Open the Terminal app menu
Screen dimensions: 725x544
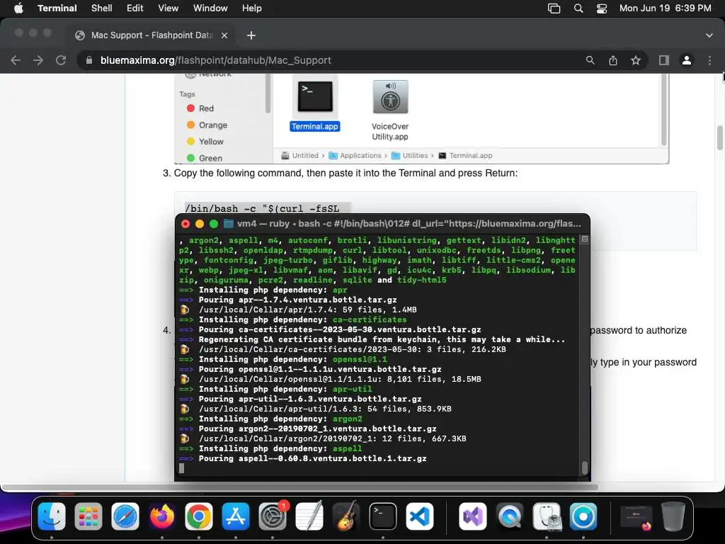(57, 8)
